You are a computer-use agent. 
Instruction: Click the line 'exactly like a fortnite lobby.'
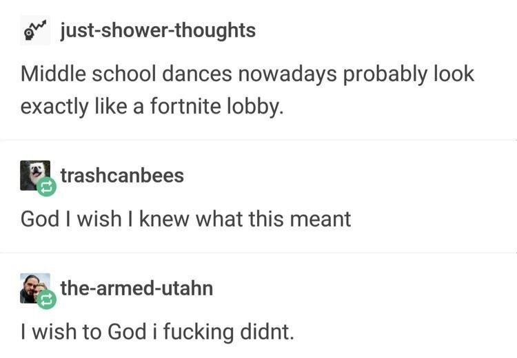point(152,107)
